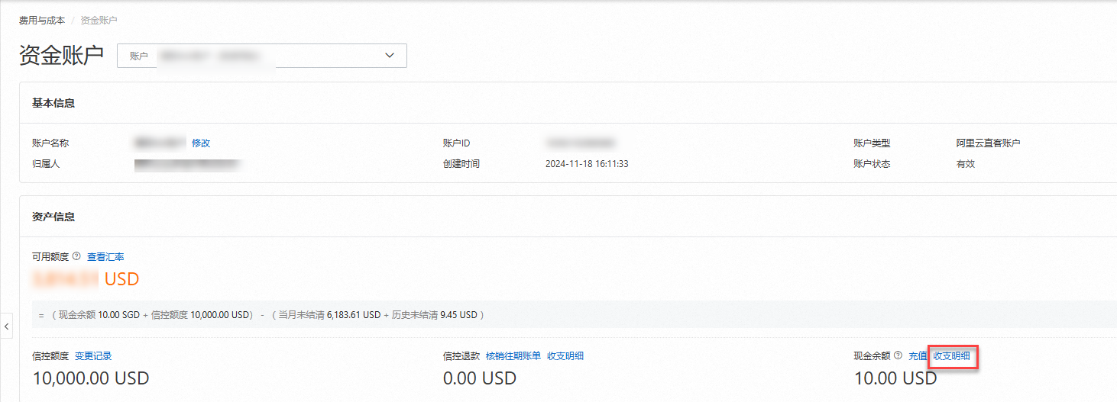Click the 资产信息 section heading
The image size is (1117, 402).
pyautogui.click(x=53, y=217)
